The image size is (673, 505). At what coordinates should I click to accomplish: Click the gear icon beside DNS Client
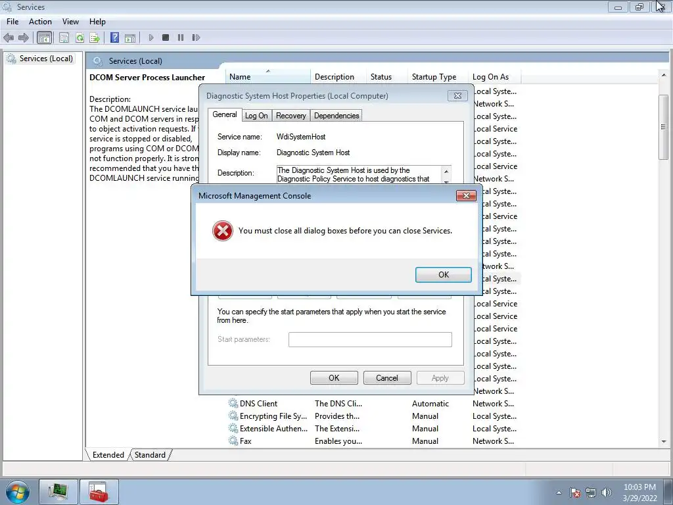[x=233, y=403]
